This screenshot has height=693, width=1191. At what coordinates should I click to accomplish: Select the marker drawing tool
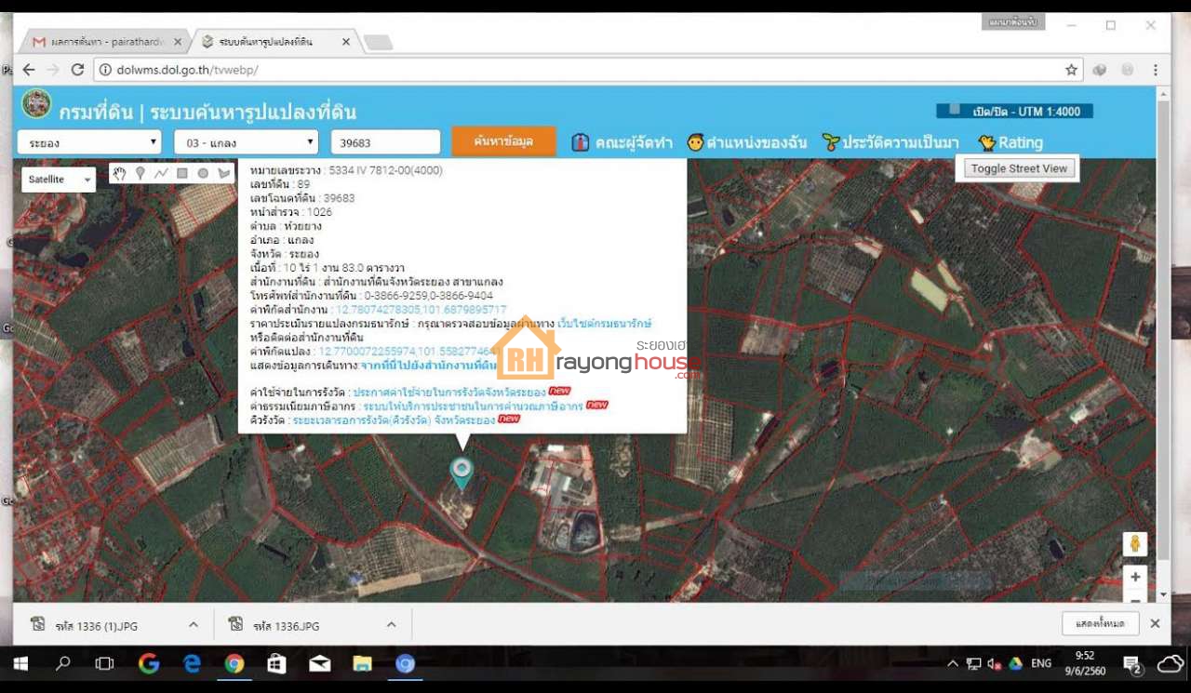click(141, 173)
